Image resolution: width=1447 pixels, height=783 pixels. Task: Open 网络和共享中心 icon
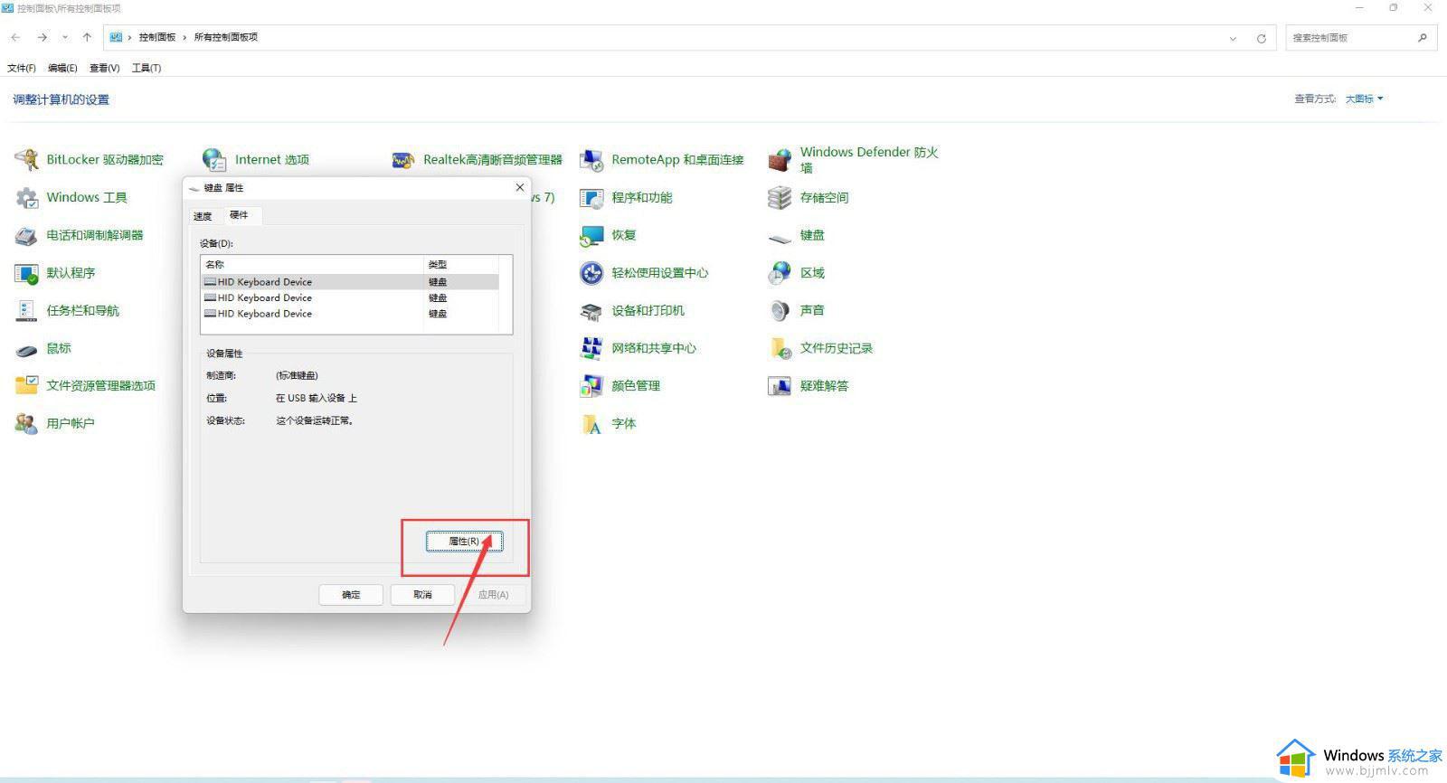591,348
